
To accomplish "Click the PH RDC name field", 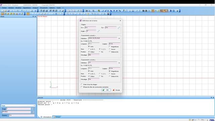I will click(x=16, y=112).
